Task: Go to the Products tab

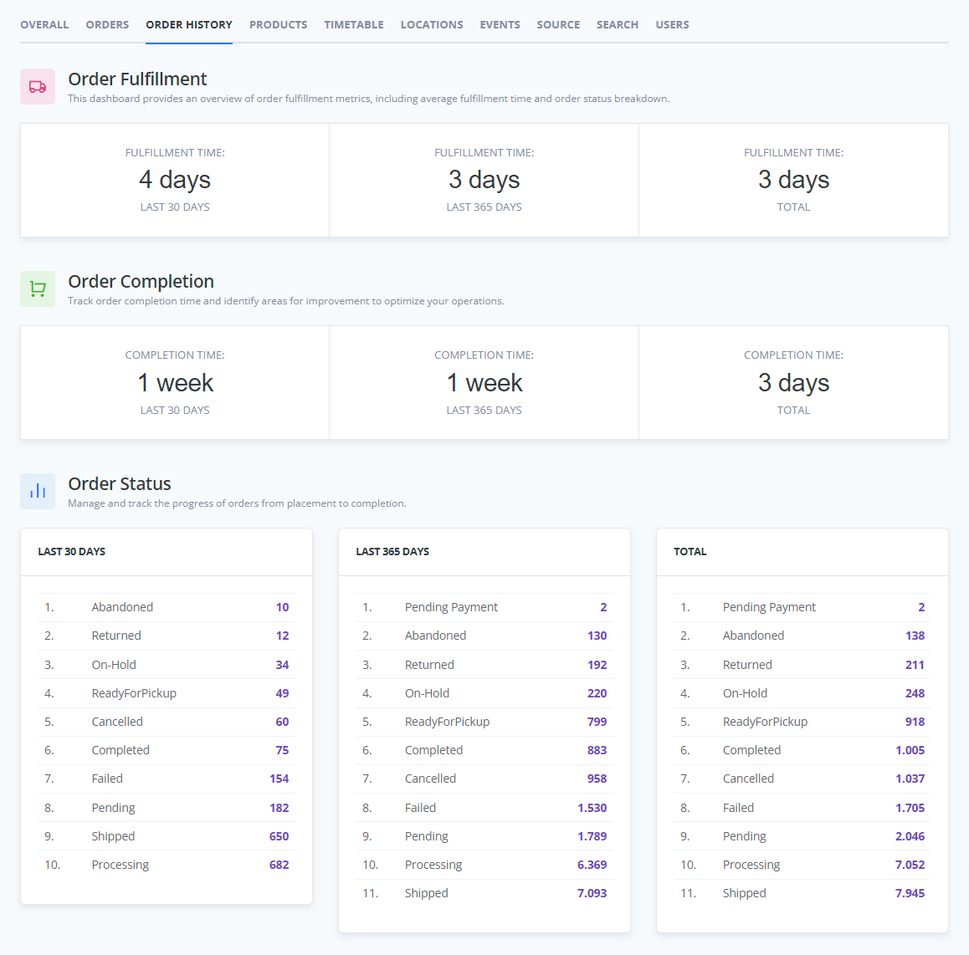Action: (278, 25)
